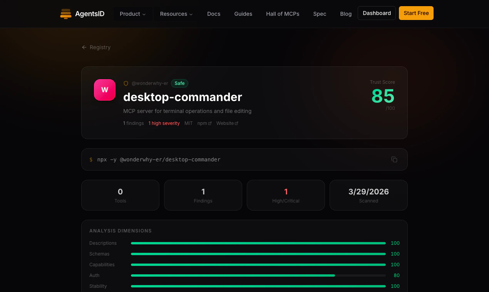This screenshot has width=489, height=292.
Task: Open the external link icon next to Website
Action: click(x=236, y=123)
